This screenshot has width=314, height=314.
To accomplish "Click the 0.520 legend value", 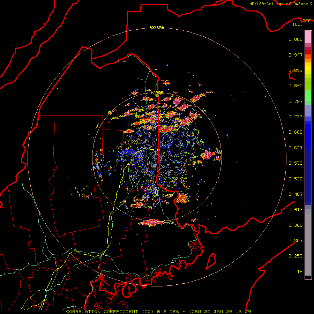I will click(x=296, y=179).
